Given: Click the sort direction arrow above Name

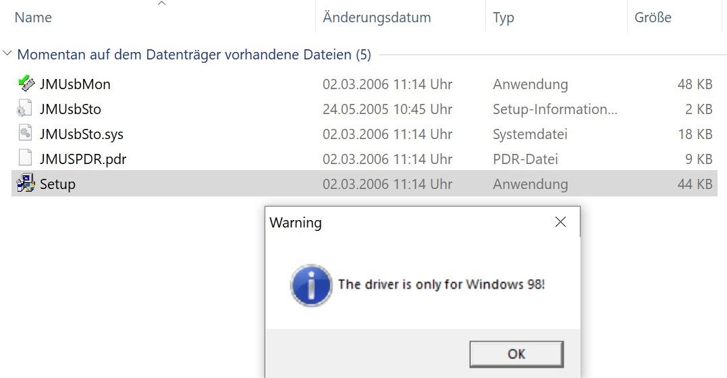Looking at the screenshot, I should tap(161, 3).
